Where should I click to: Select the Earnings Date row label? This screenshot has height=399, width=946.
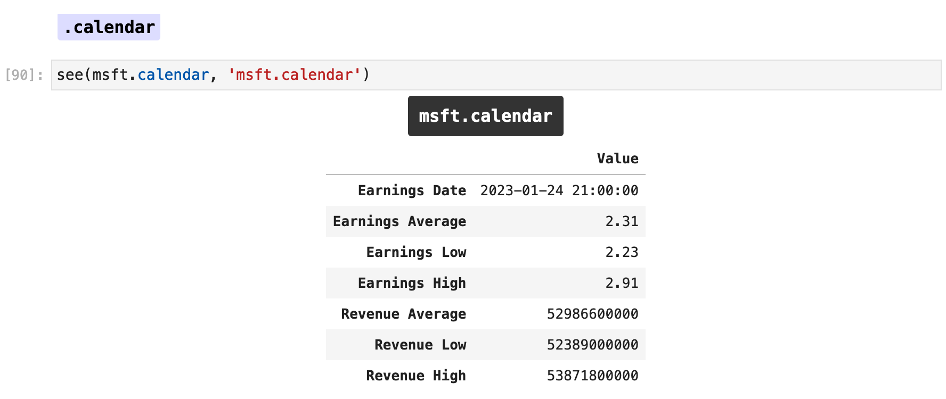[412, 190]
